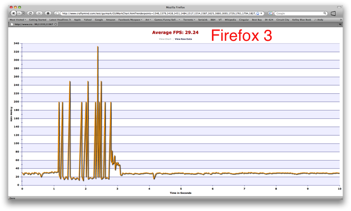Screen dimensions: 351x211
Task: Click the View Chart link
Action: (x=165, y=39)
